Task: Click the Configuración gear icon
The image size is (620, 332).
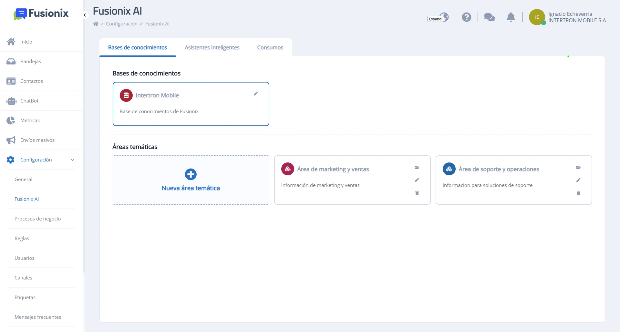Action: pos(11,160)
